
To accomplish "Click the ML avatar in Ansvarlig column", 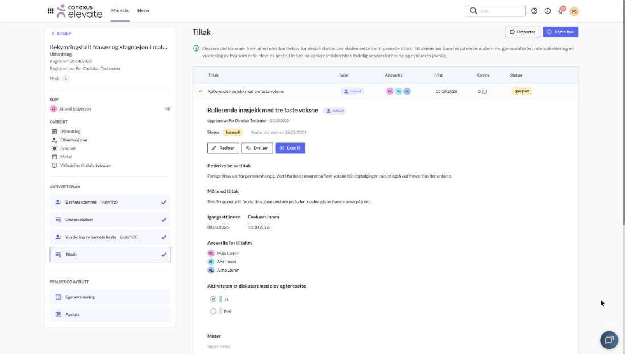I will coord(390,91).
